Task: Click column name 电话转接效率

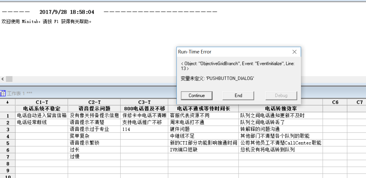Action: 281,109
